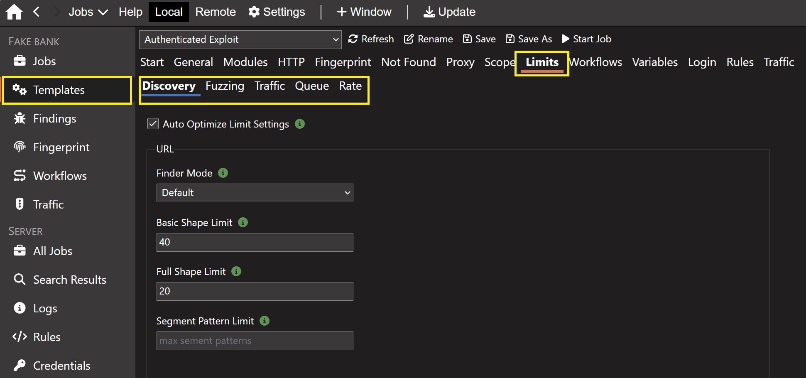Switch to the Fingerprint template tab

tap(343, 62)
